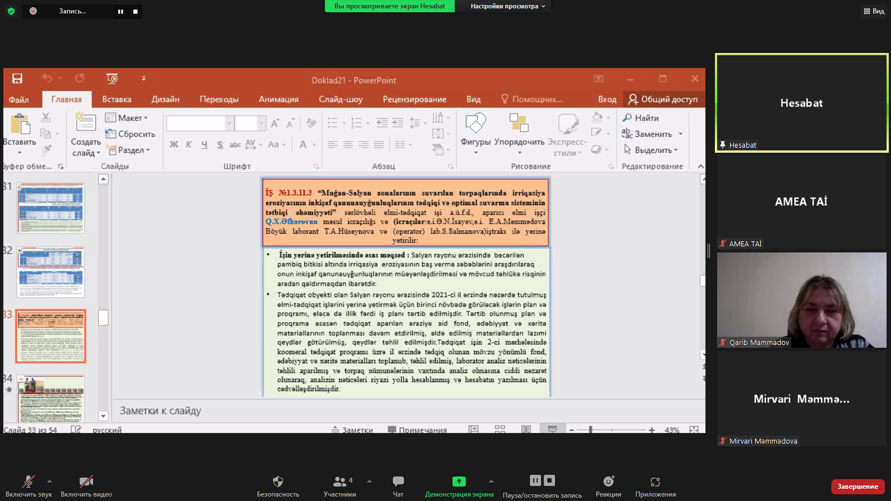Unmute microphone with Включить звук
Image resolution: width=891 pixels, height=501 pixels.
click(28, 485)
